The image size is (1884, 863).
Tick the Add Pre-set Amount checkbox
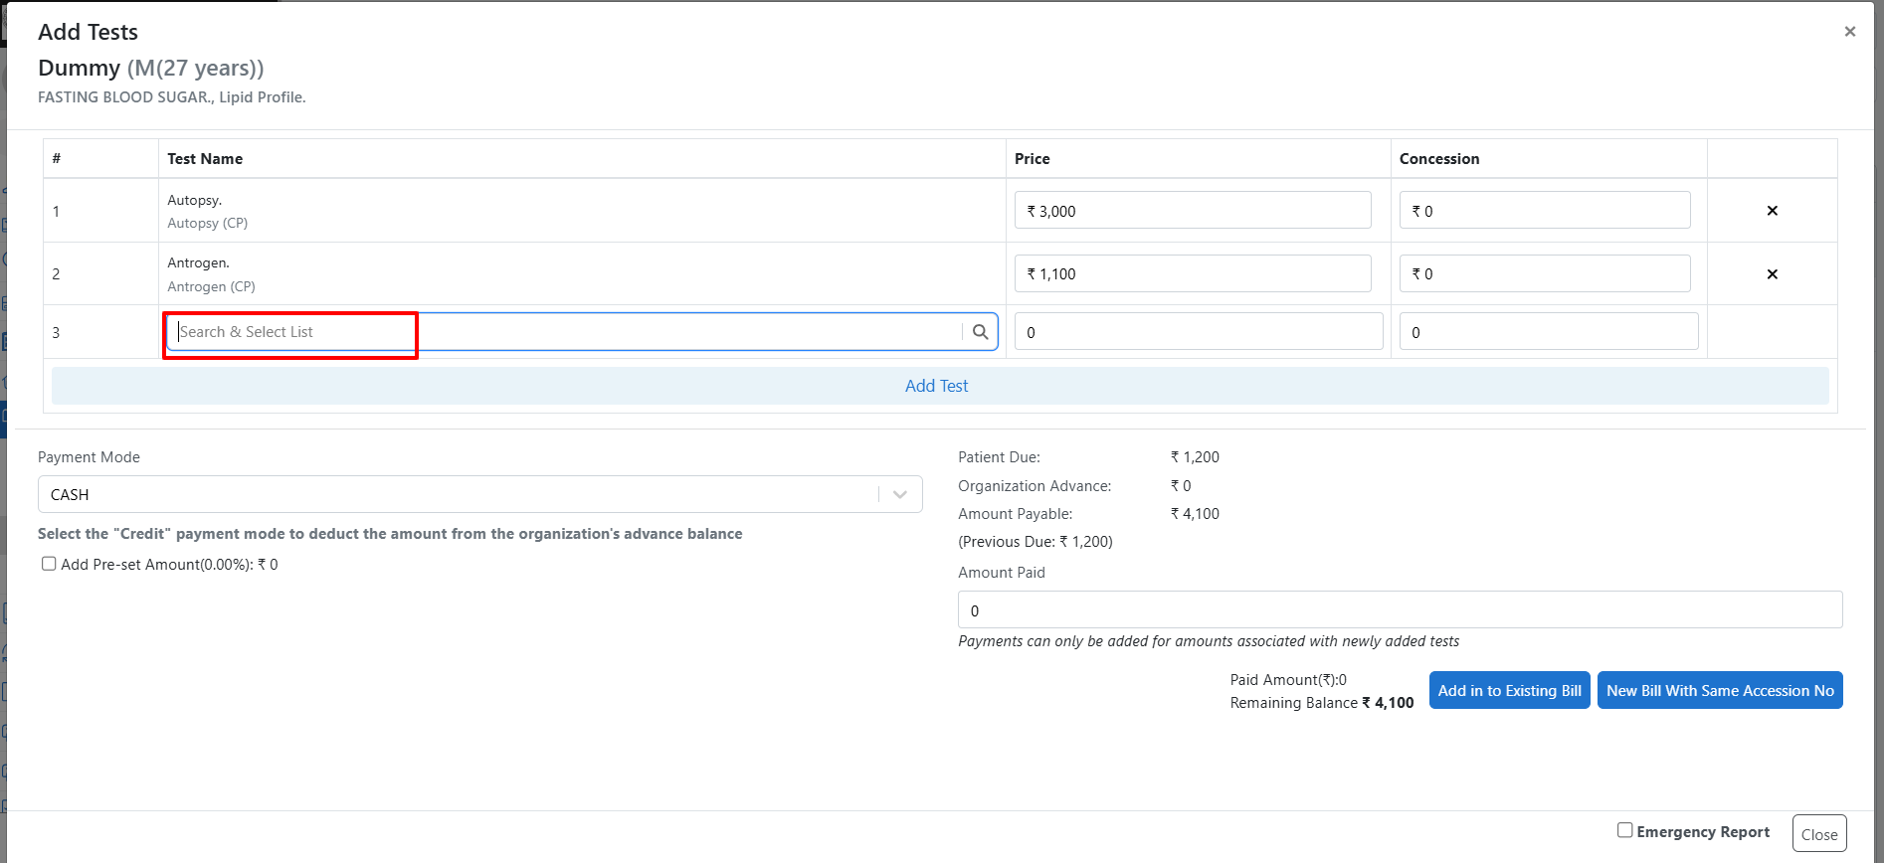tap(49, 564)
